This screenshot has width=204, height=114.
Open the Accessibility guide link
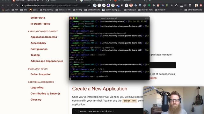38,43
